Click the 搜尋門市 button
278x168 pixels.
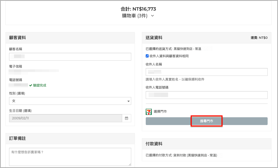pos(206,121)
